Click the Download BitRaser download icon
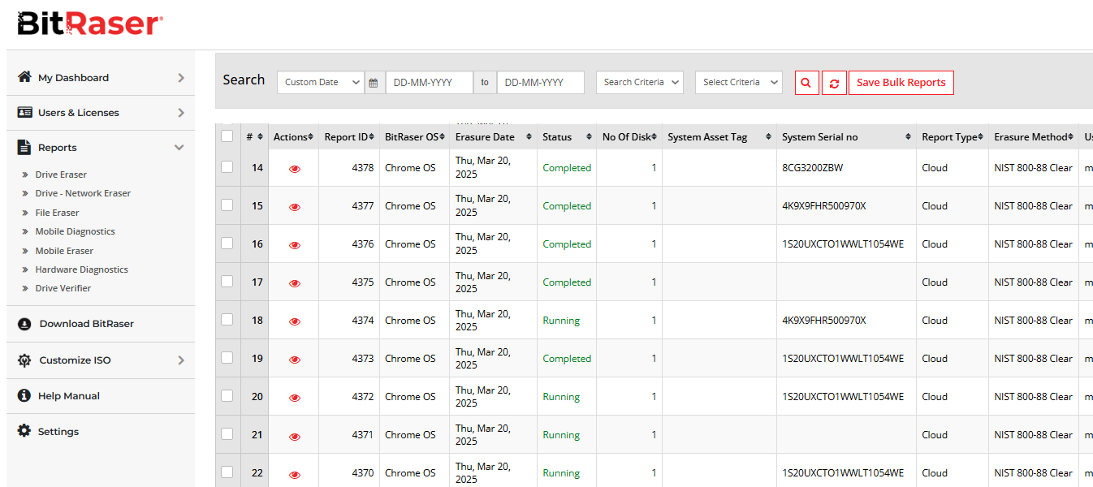 tap(24, 324)
